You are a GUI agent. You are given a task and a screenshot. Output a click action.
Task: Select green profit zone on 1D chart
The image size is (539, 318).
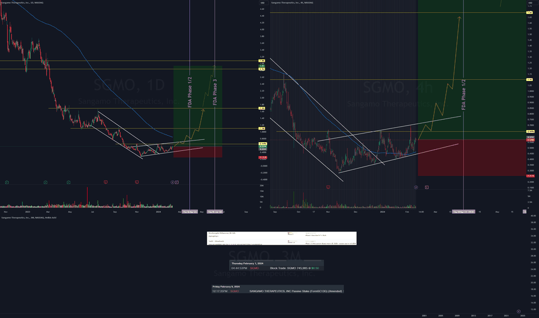click(x=198, y=106)
